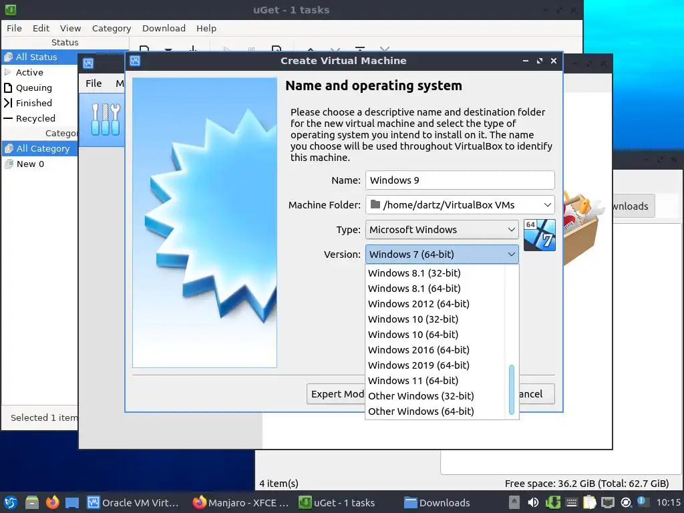
Task: Click the Expert Mode button
Action: (x=337, y=394)
